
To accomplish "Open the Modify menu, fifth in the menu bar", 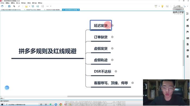I will [x=23, y=3].
